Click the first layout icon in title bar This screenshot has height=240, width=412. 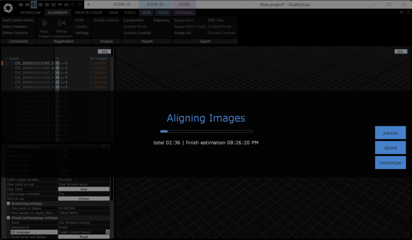tap(21, 4)
